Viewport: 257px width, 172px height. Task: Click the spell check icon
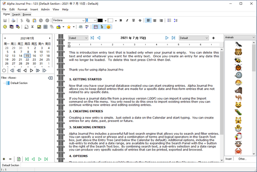[x=87, y=27]
